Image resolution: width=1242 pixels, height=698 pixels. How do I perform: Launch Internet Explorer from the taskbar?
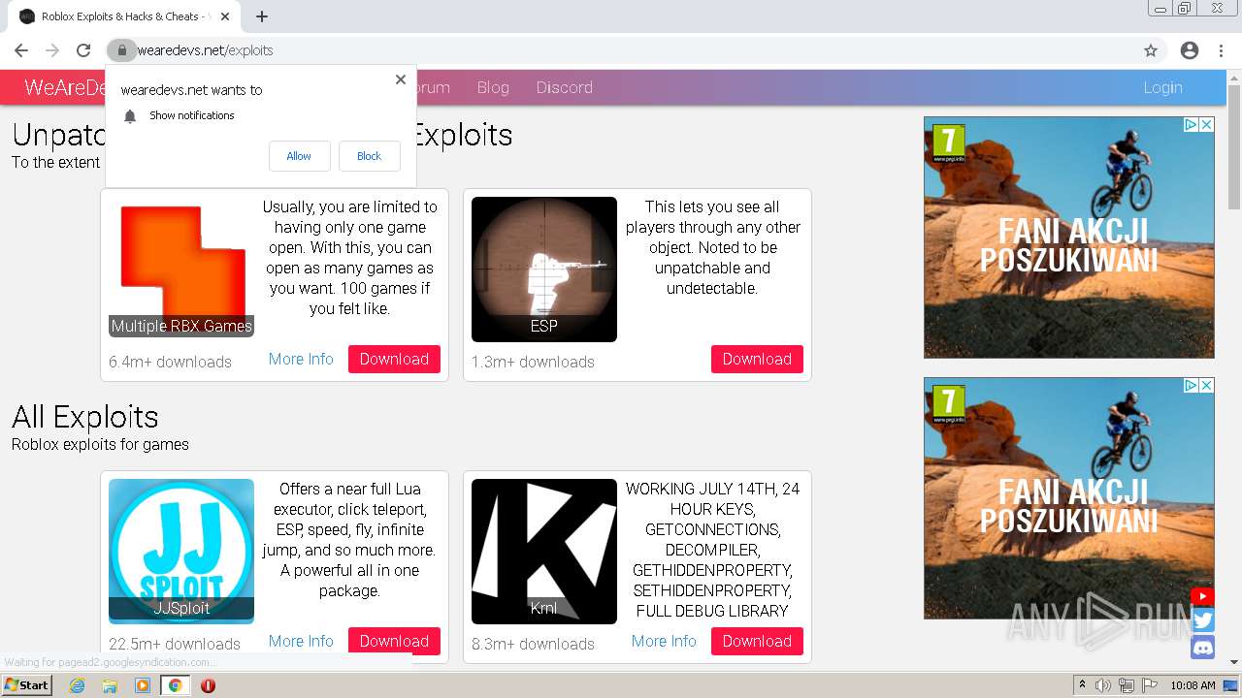tap(77, 685)
